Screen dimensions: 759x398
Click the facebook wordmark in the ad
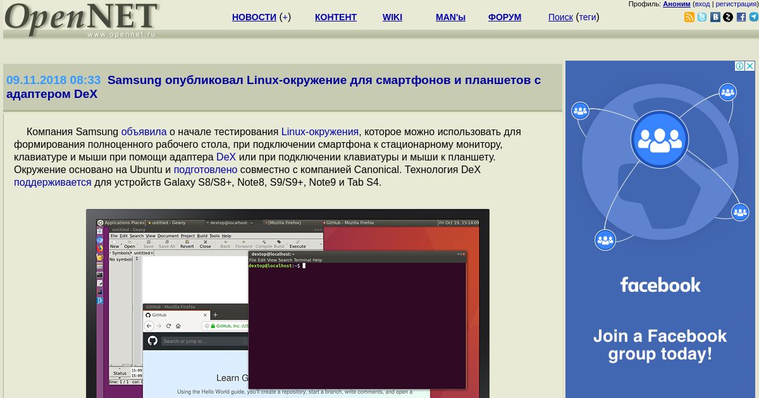660,285
